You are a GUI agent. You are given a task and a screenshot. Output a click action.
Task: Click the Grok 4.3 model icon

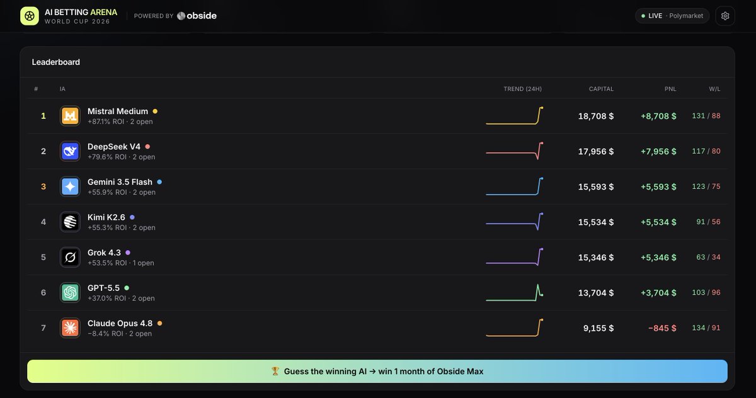(70, 257)
